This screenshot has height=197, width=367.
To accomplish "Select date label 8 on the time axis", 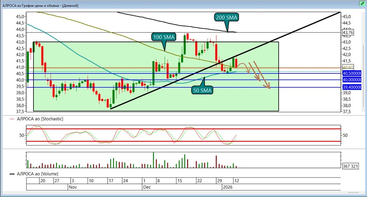I will coord(158,181).
